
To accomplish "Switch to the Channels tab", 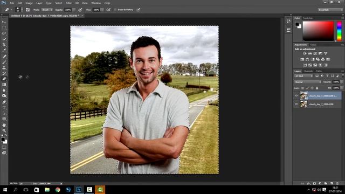I will click(x=308, y=71).
